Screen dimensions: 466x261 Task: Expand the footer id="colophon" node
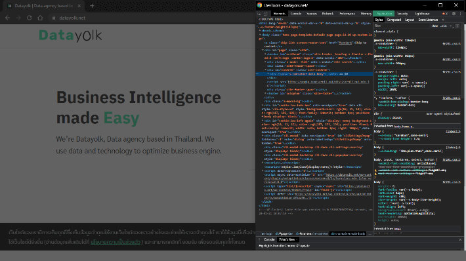point(265,94)
